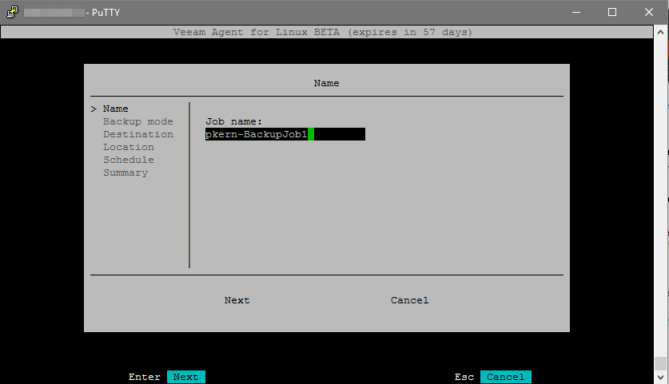Screen dimensions: 669x384
Task: Click the 'Name' dialog heading
Action: tap(326, 83)
